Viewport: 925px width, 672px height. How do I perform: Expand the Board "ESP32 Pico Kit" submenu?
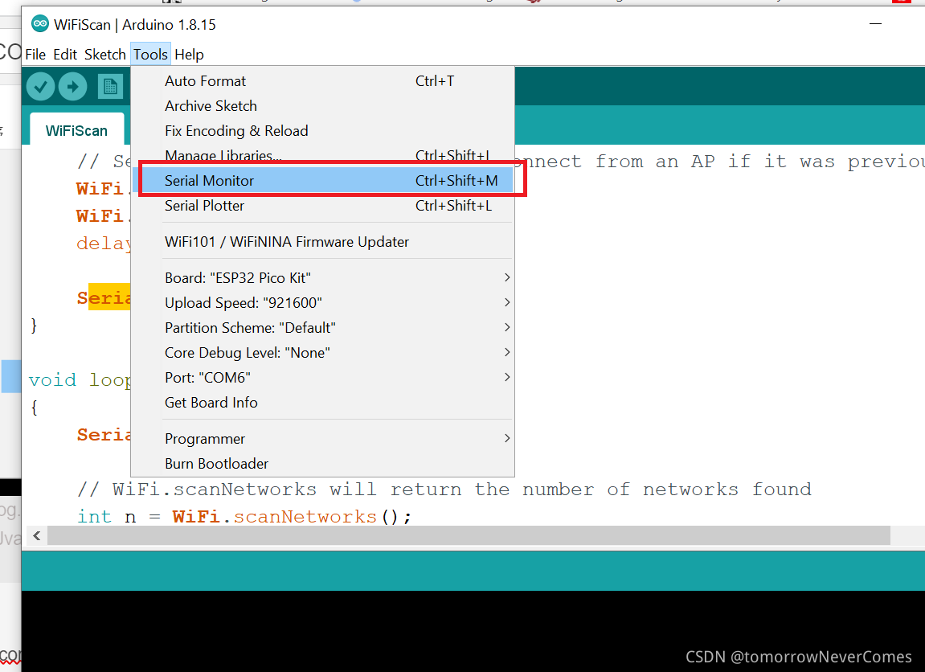point(323,278)
